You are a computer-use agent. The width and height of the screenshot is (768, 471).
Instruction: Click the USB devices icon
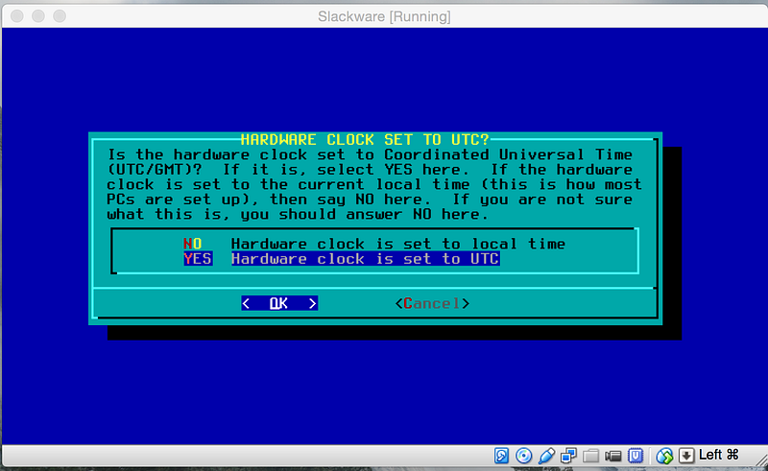(546, 456)
